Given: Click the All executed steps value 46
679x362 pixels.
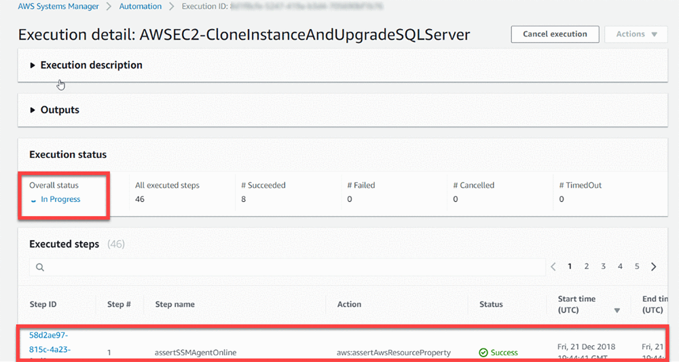Looking at the screenshot, I should (x=139, y=199).
